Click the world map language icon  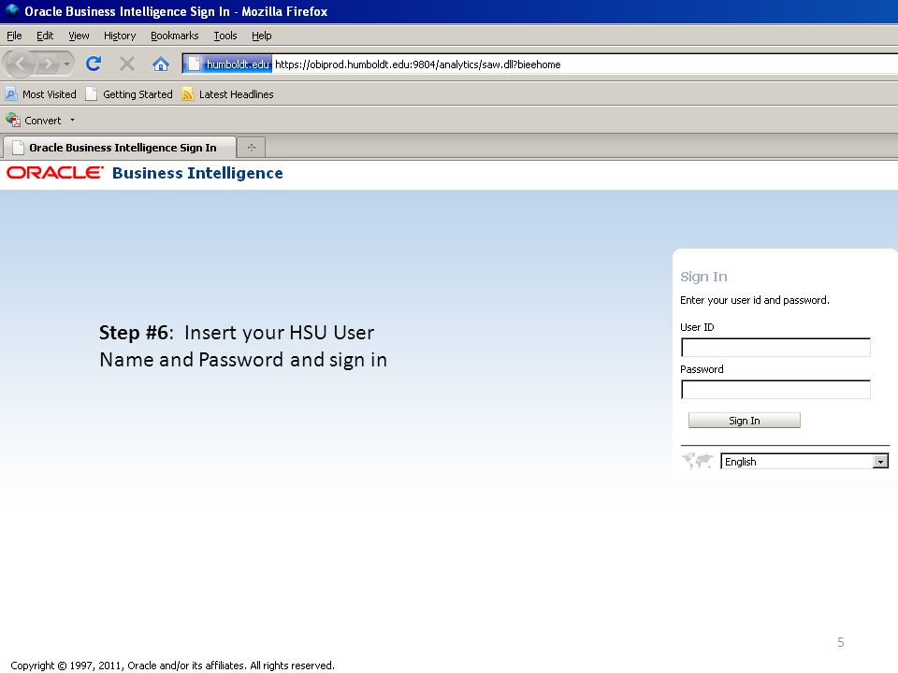697,461
